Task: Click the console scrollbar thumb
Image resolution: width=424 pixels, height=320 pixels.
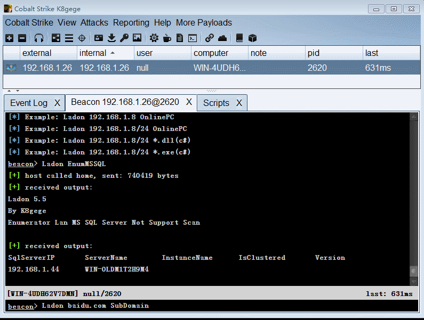Action: (x=413, y=271)
